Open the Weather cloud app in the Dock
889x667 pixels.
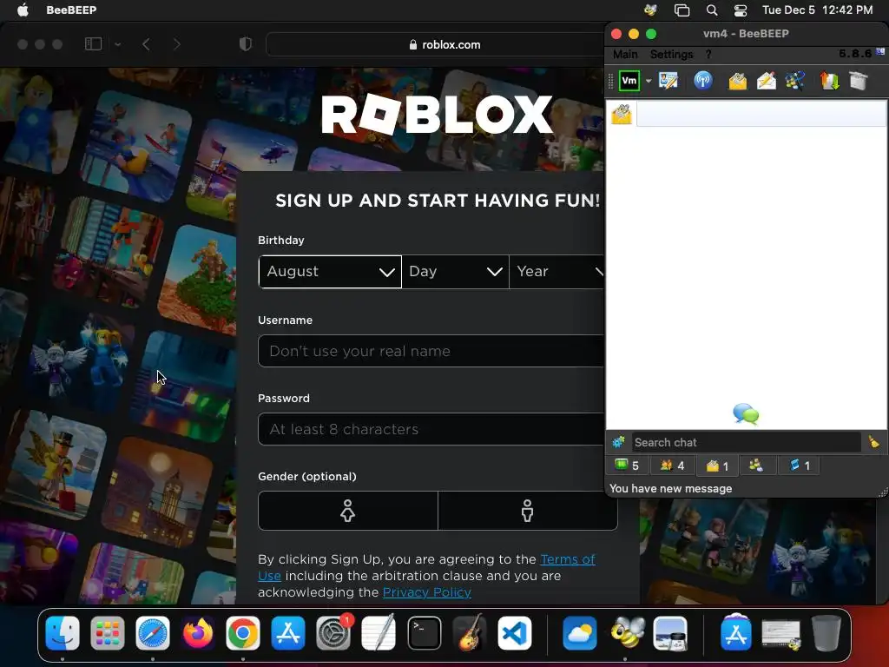(x=580, y=633)
